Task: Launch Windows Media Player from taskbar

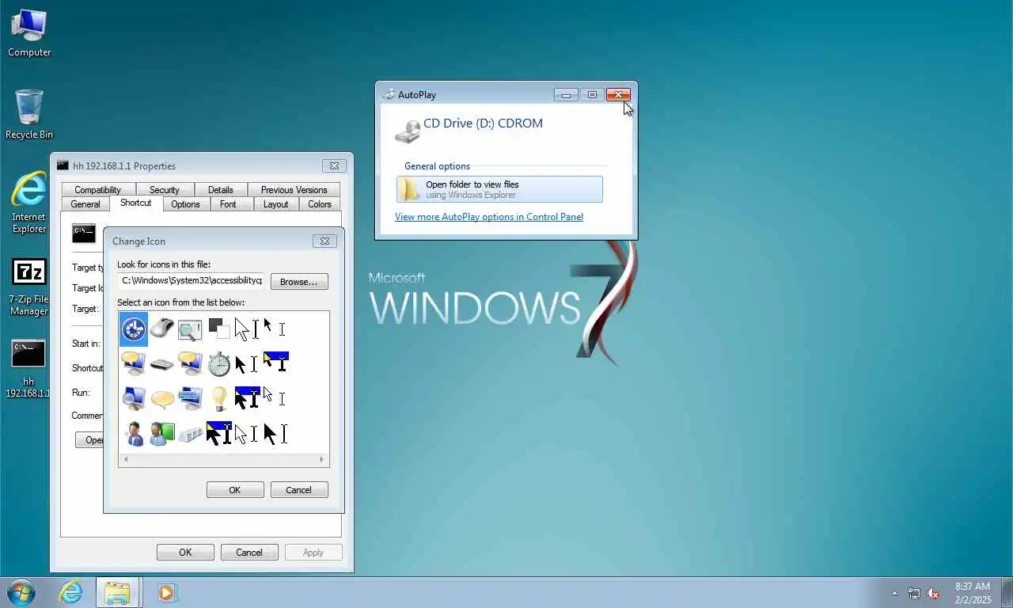Action: (167, 592)
